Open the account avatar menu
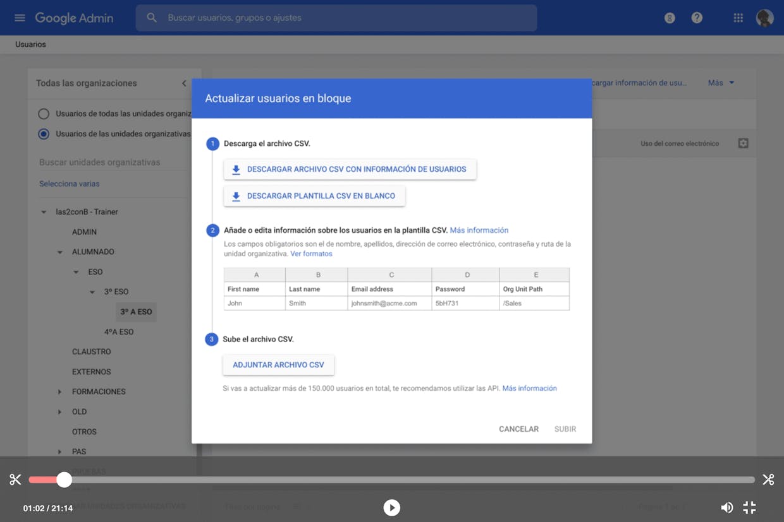This screenshot has height=522, width=784. (x=764, y=18)
